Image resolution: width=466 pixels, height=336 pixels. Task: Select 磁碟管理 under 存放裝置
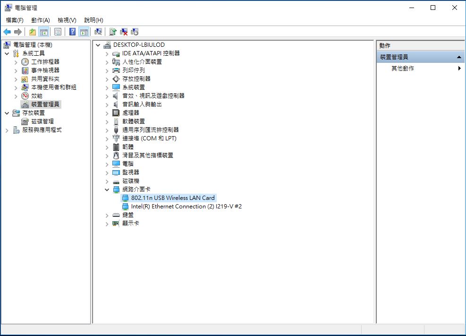tap(42, 121)
